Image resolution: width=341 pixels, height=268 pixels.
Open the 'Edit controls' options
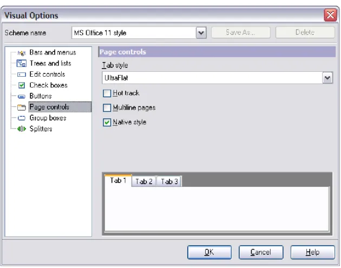(47, 74)
